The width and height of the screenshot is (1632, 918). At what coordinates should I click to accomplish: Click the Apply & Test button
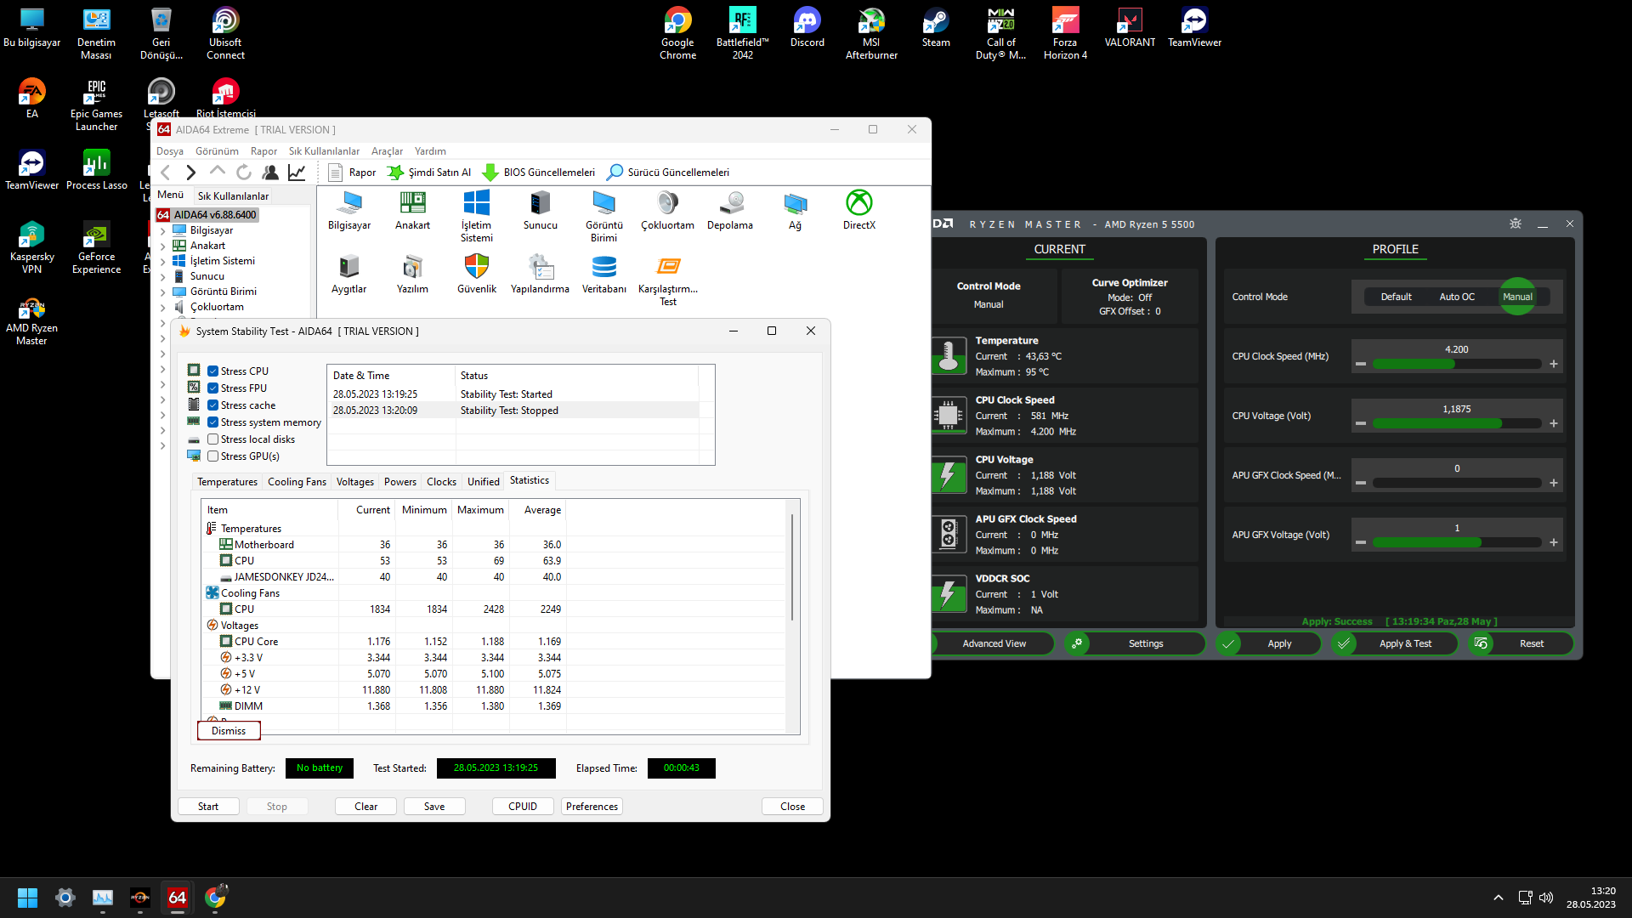1404,644
